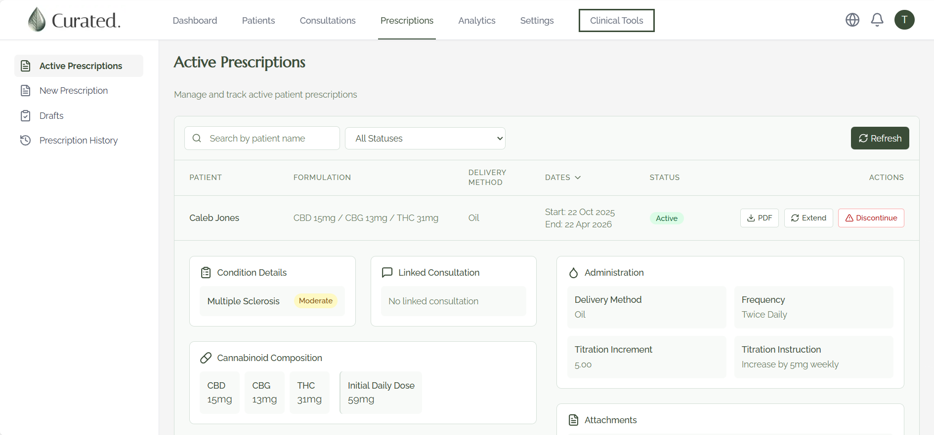
Task: Open the language globe icon
Action: (852, 20)
